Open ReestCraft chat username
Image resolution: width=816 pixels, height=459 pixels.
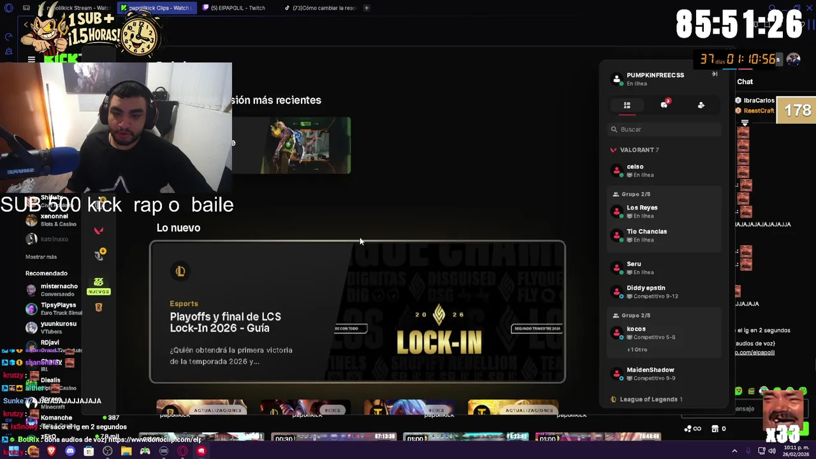click(x=759, y=111)
